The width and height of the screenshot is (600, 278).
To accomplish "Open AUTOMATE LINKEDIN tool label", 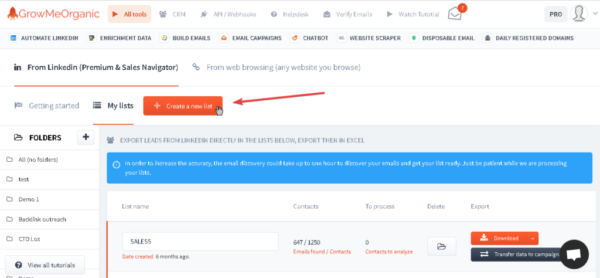I will point(50,38).
